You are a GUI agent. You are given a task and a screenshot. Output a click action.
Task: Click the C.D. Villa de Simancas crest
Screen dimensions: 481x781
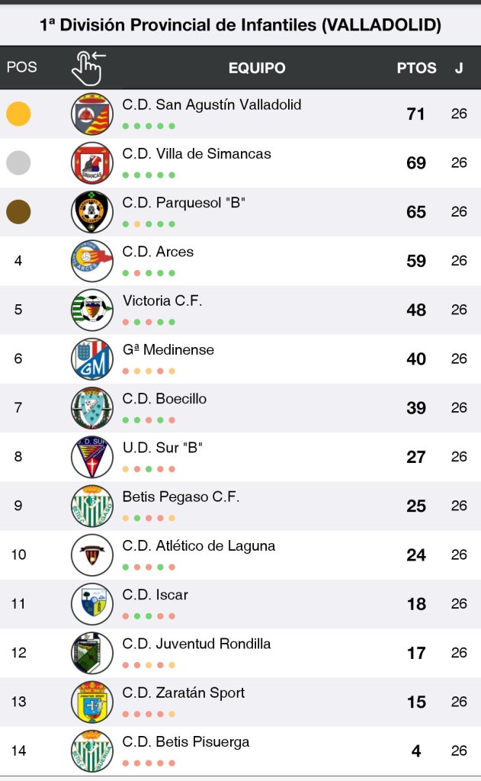coord(92,163)
